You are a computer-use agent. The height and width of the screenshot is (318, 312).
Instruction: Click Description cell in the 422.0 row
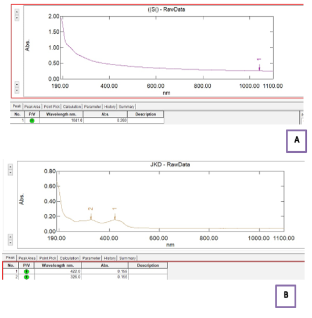(x=148, y=271)
